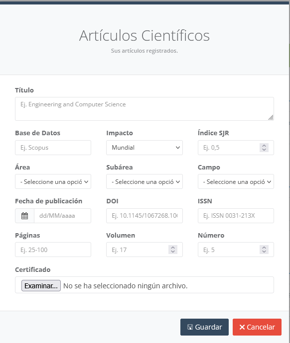Expand the Campo selection dropdown

pos(236,181)
